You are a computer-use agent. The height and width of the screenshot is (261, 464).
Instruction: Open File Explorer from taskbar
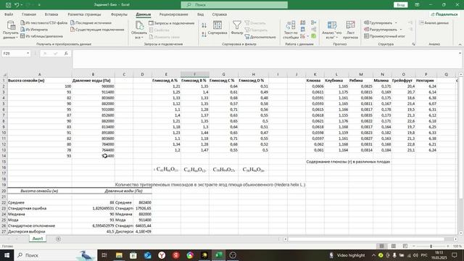119,255
